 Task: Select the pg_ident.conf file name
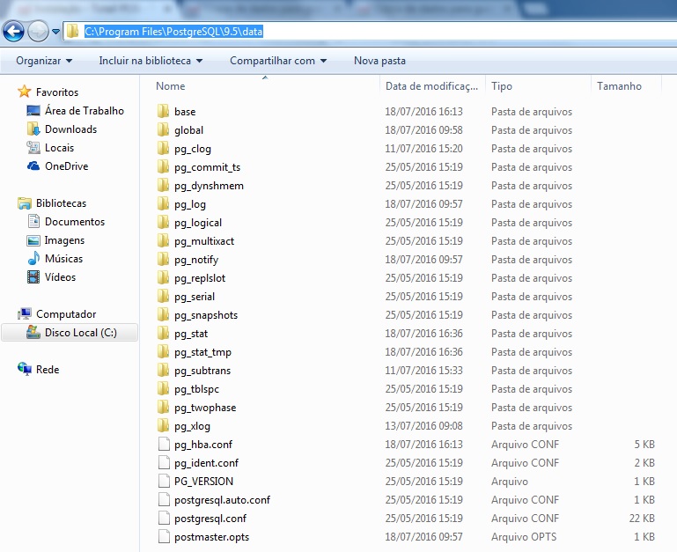(x=206, y=463)
